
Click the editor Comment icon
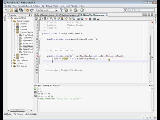95,19
